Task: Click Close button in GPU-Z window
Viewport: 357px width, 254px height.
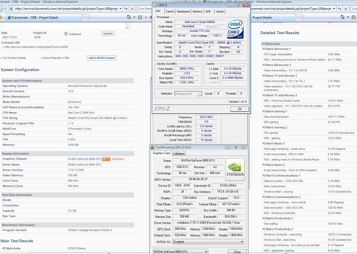Action: coord(237,252)
